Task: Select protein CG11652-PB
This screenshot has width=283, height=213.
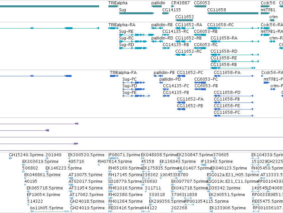Action: click(x=190, y=106)
